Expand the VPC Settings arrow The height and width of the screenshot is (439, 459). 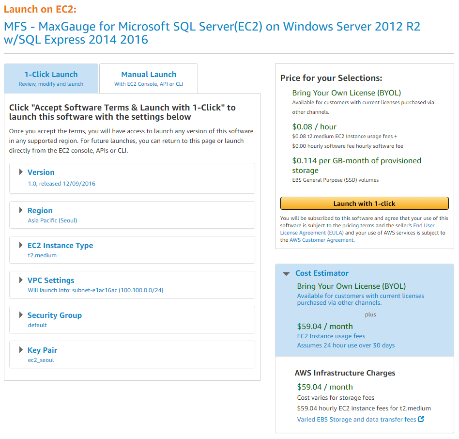pos(21,280)
